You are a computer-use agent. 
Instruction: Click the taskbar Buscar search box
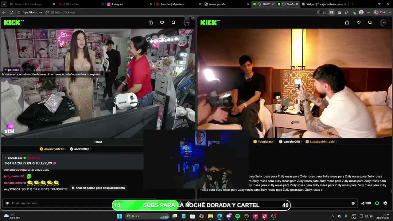(x=147, y=216)
